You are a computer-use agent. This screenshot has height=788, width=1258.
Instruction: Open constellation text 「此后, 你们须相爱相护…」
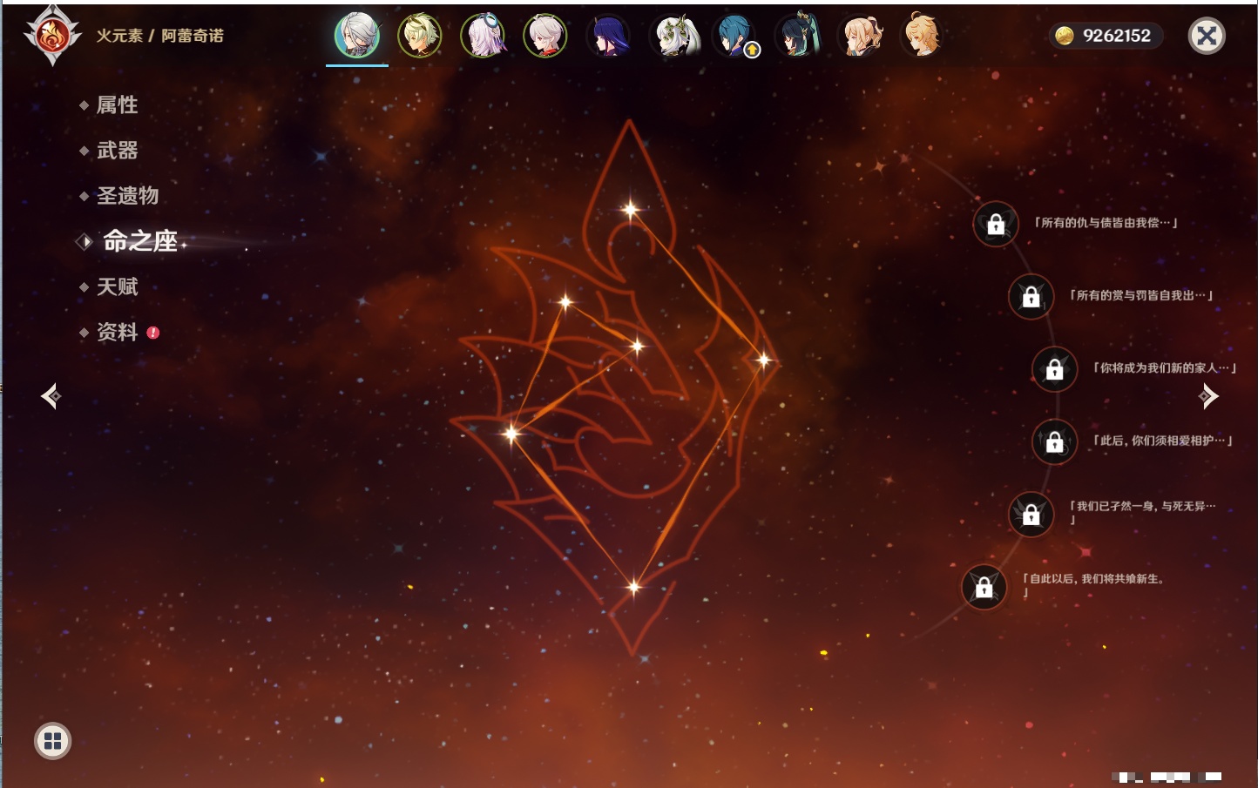coord(1162,441)
